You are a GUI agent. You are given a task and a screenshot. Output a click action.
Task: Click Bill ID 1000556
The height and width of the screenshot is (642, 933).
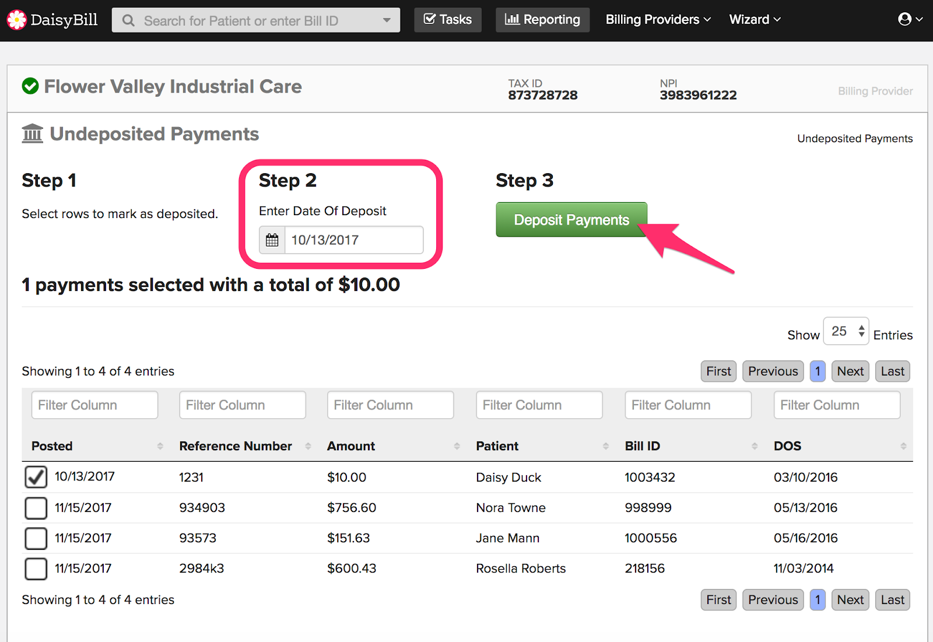(x=651, y=538)
